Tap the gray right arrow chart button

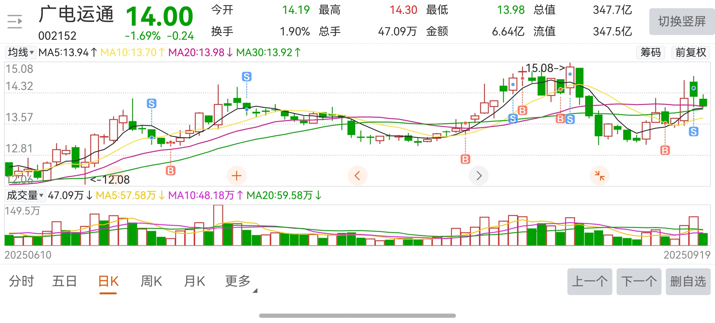(479, 176)
